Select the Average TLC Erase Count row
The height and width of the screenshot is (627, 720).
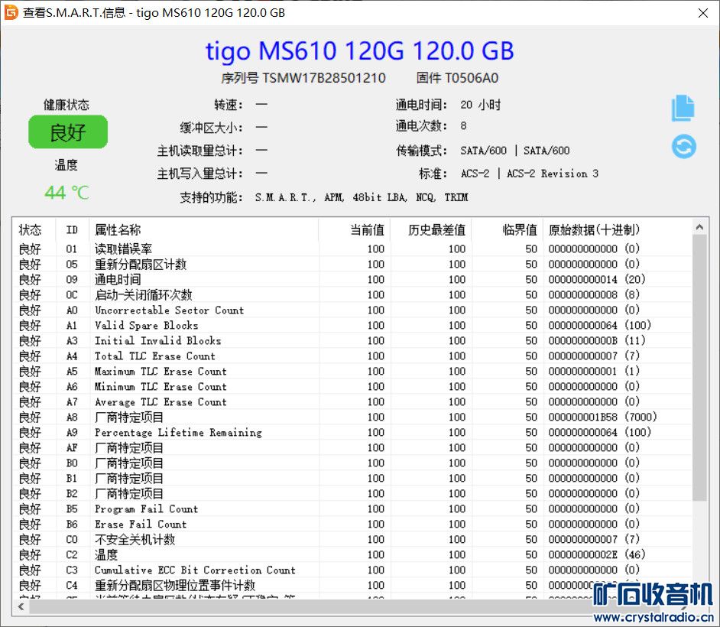pyautogui.click(x=352, y=402)
